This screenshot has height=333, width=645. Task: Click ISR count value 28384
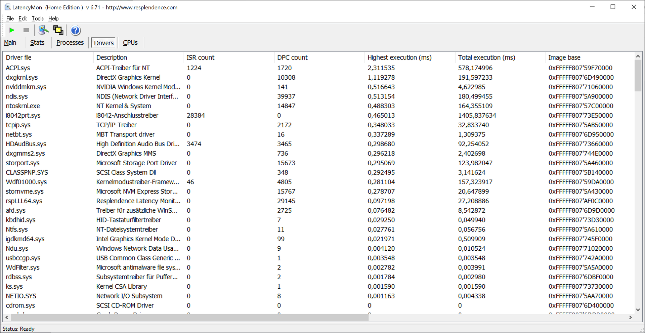pos(196,115)
